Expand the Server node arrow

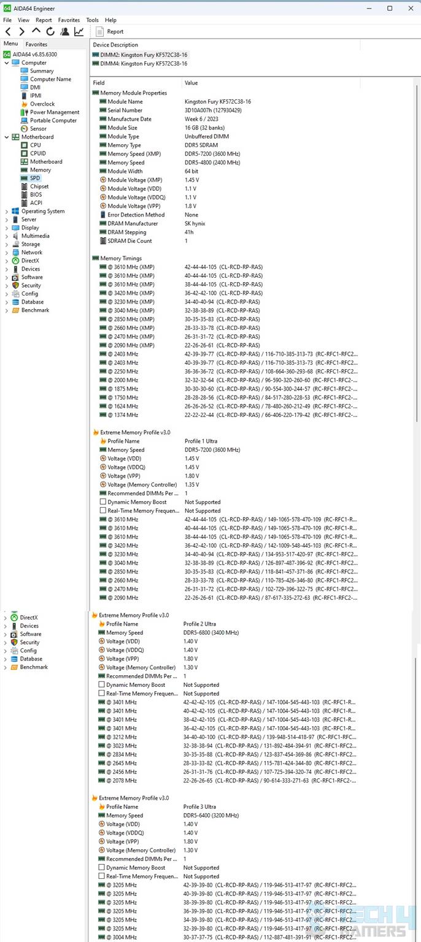[7, 220]
